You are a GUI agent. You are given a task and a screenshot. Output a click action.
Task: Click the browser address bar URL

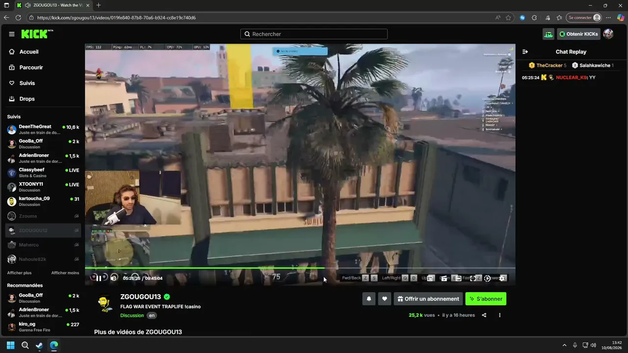click(116, 18)
